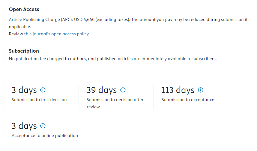
Task: Open this journal's open access policy link
Action: click(57, 34)
